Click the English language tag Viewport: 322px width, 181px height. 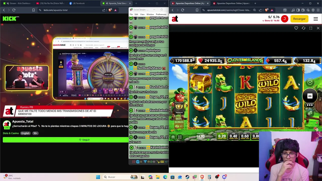25,133
